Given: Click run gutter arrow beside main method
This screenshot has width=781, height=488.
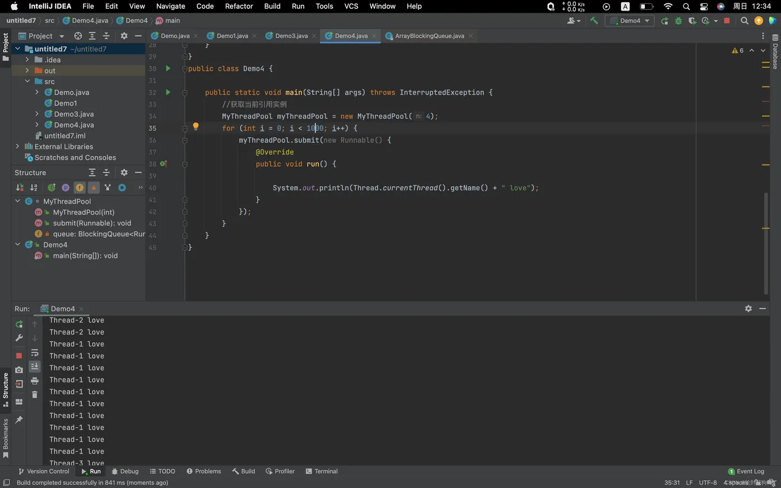Looking at the screenshot, I should [x=168, y=93].
